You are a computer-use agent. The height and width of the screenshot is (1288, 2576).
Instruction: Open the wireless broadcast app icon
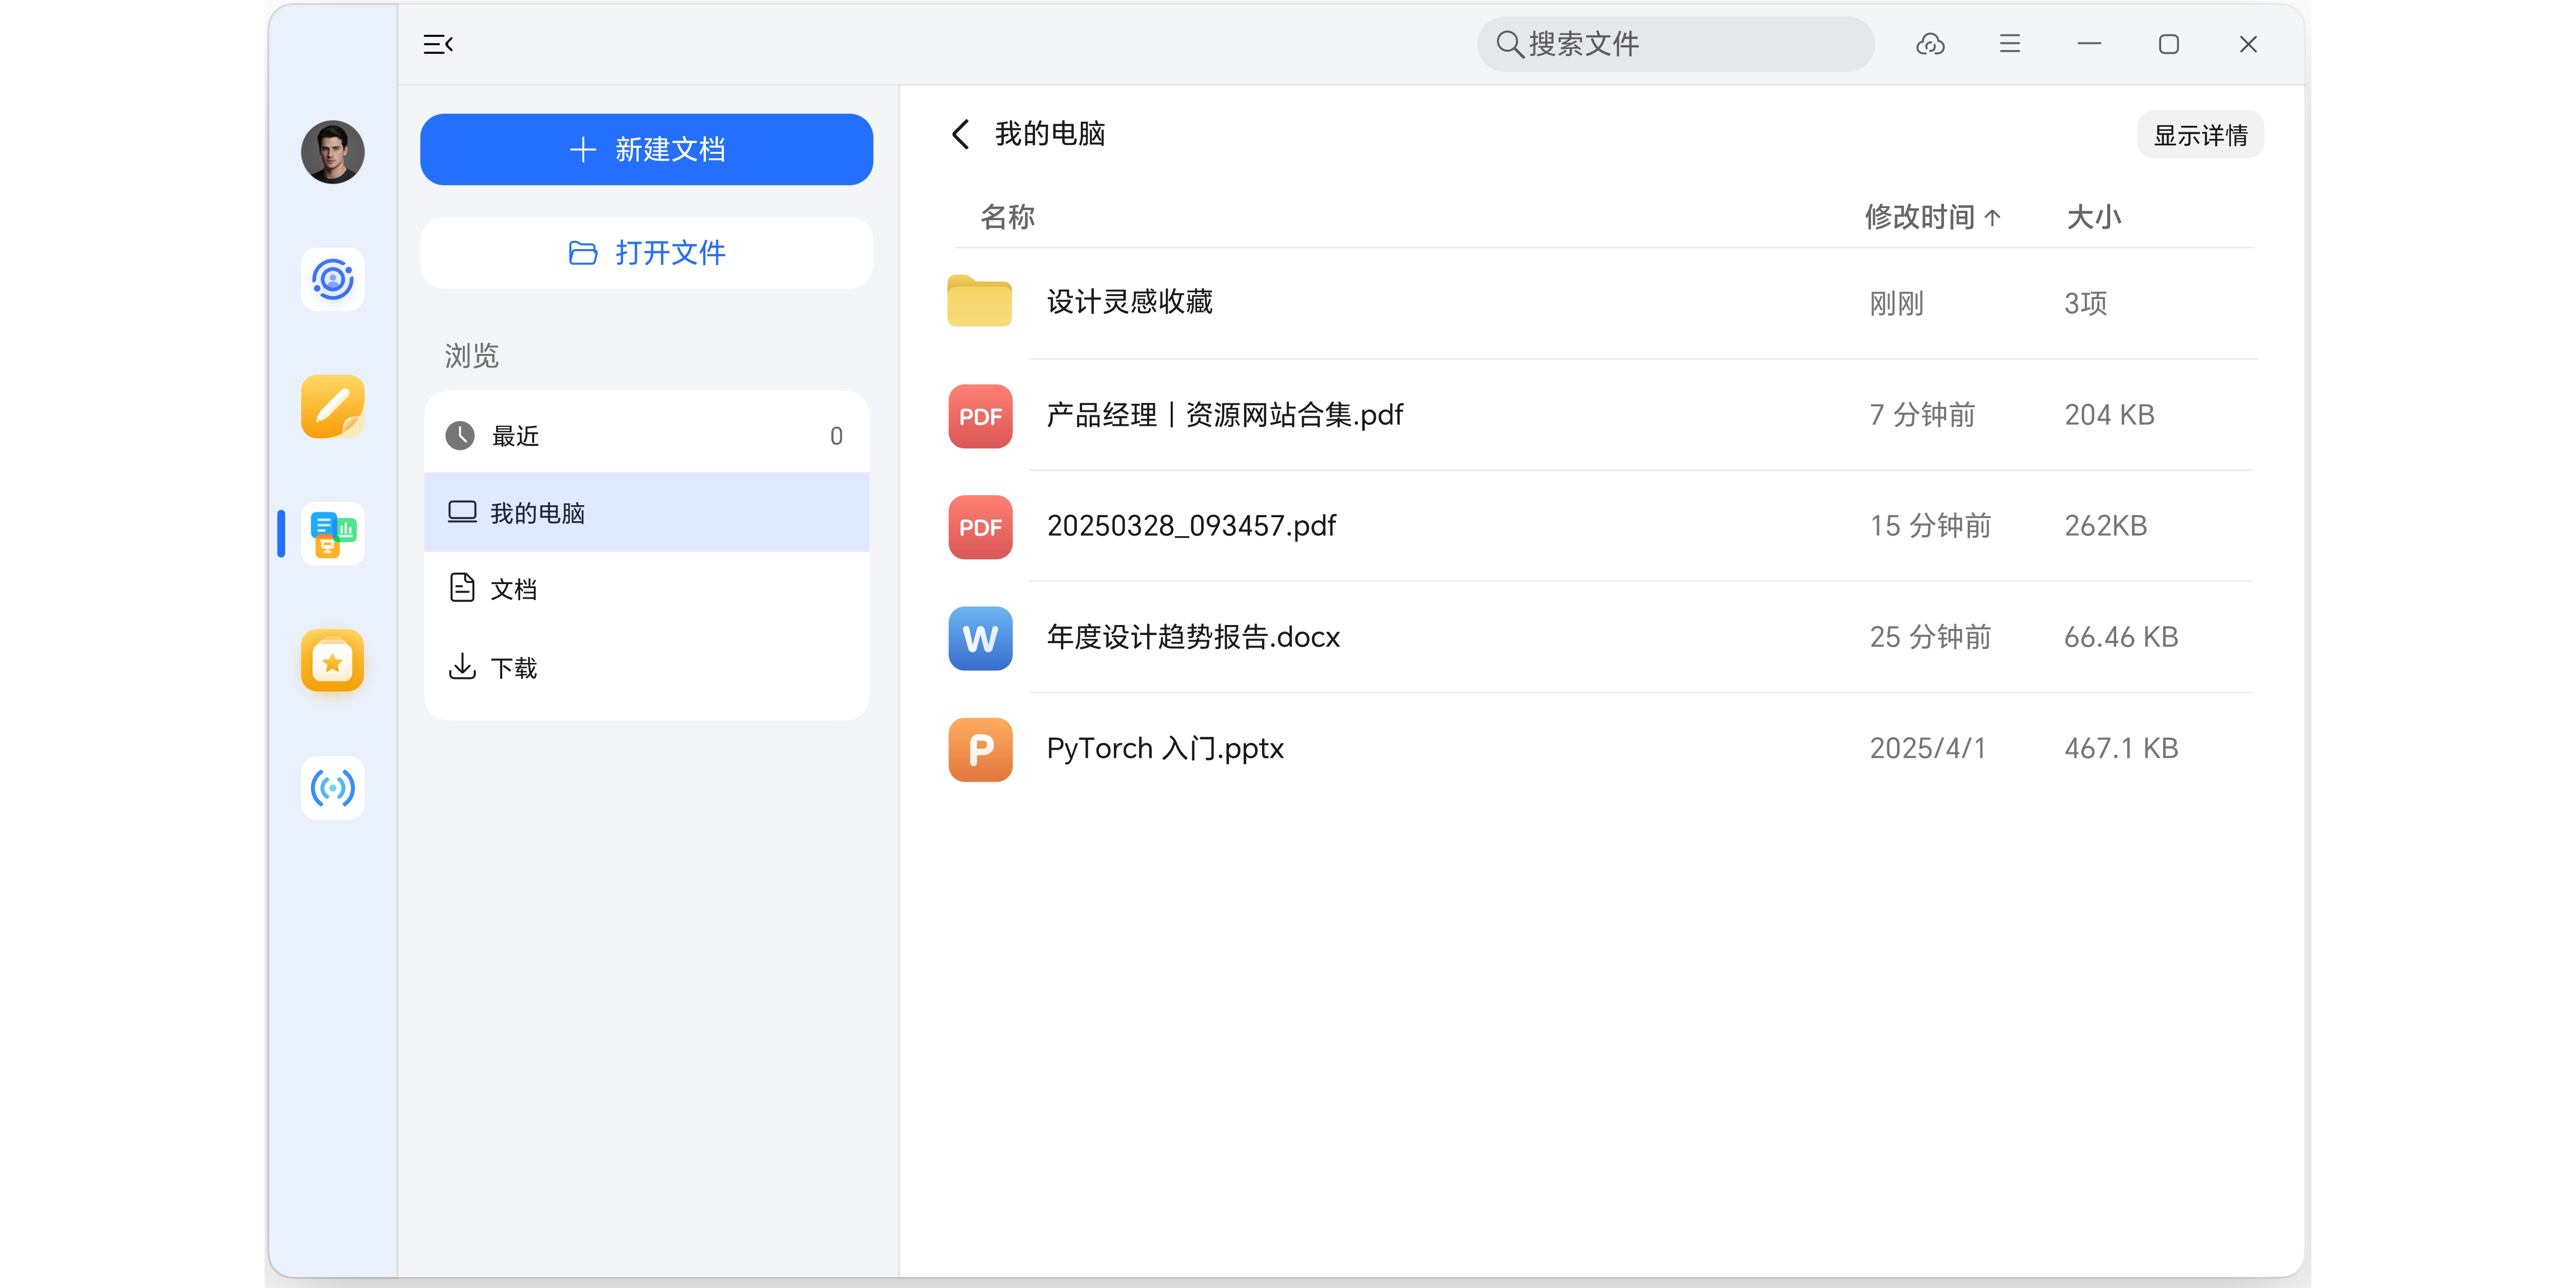tap(333, 788)
